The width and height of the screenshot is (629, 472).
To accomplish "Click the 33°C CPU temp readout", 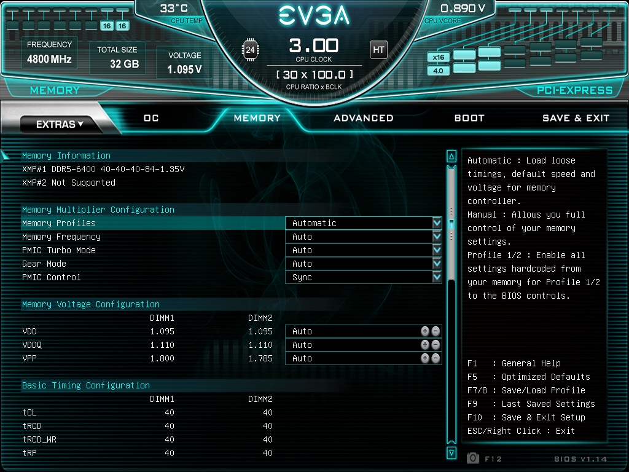I will pyautogui.click(x=174, y=8).
